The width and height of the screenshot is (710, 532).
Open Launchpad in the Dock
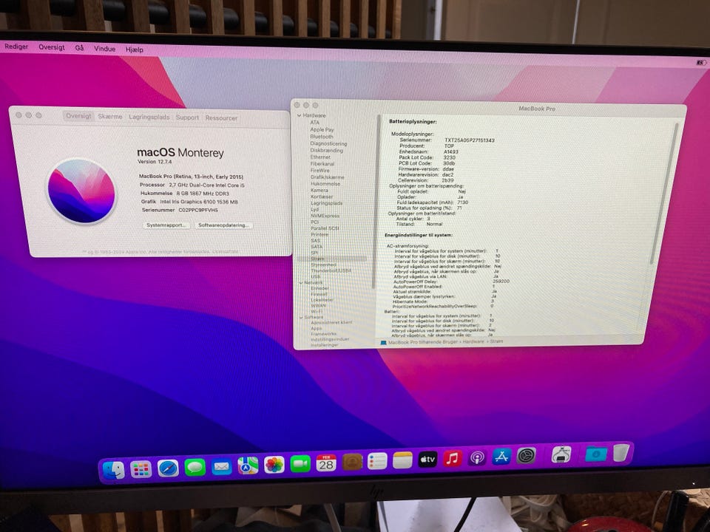(x=141, y=470)
